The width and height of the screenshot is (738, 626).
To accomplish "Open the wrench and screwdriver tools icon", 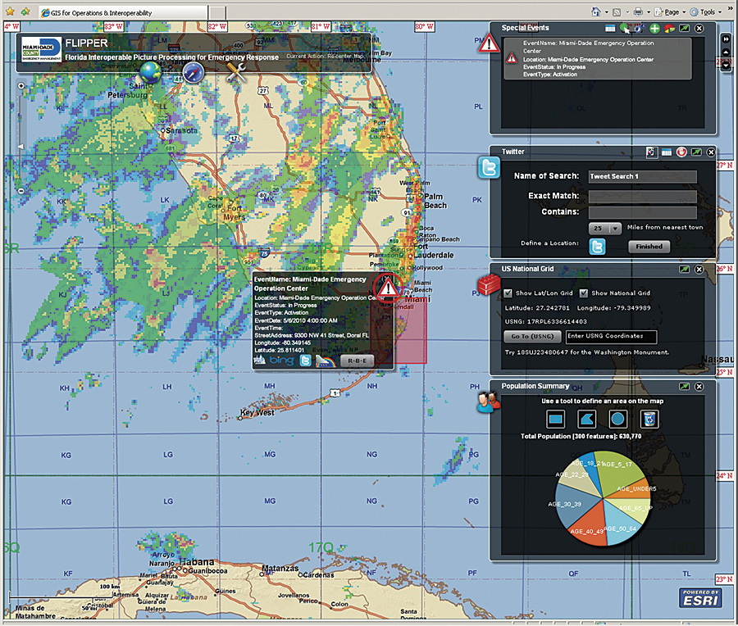I will coord(236,73).
